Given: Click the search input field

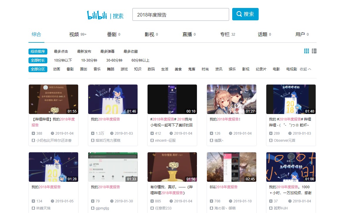Looking at the screenshot, I should pos(180,14).
